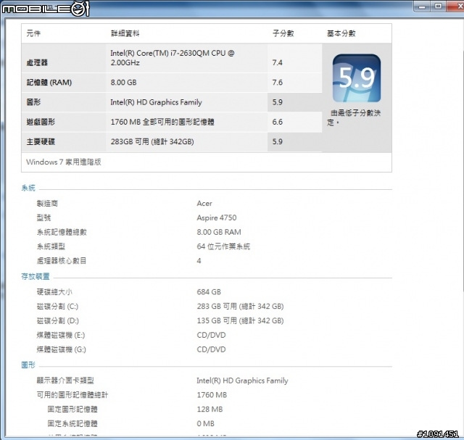Viewport: 464px width, 440px height.
Task: Click the 由最低子分數決定 caption
Action: 354,117
